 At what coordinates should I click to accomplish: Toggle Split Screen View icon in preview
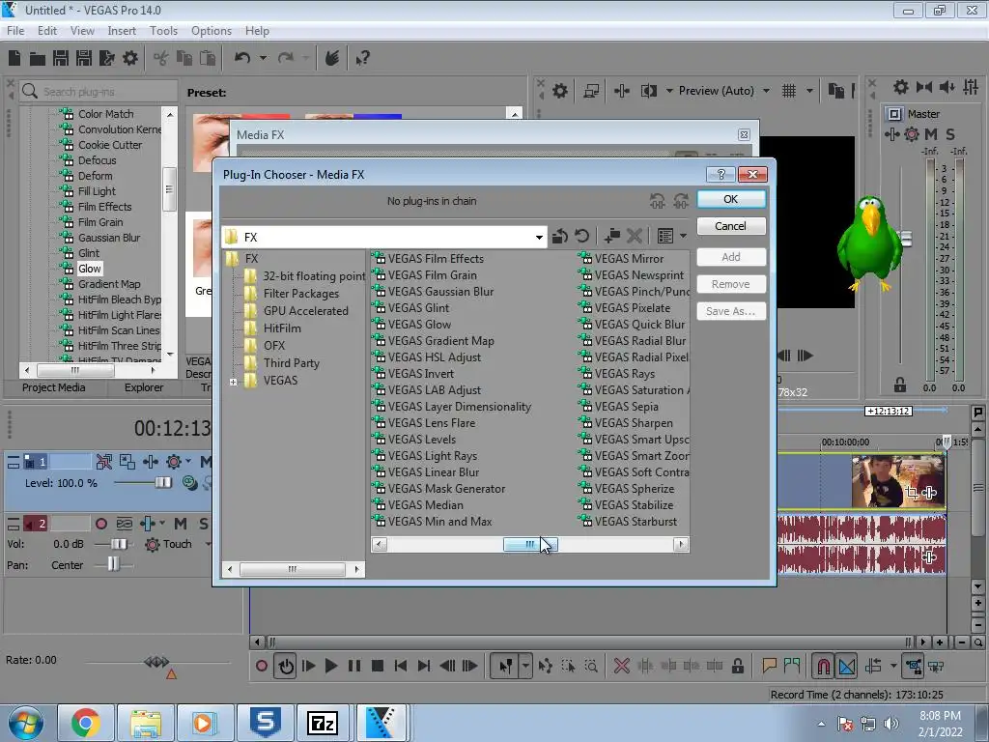pyautogui.click(x=648, y=91)
